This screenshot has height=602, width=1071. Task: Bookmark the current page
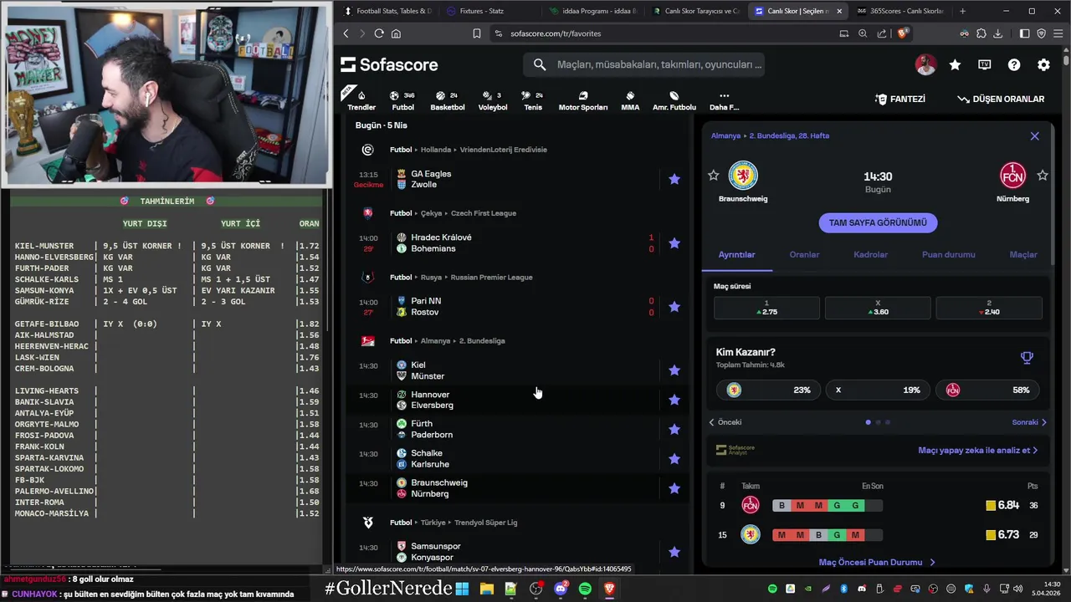(x=476, y=33)
